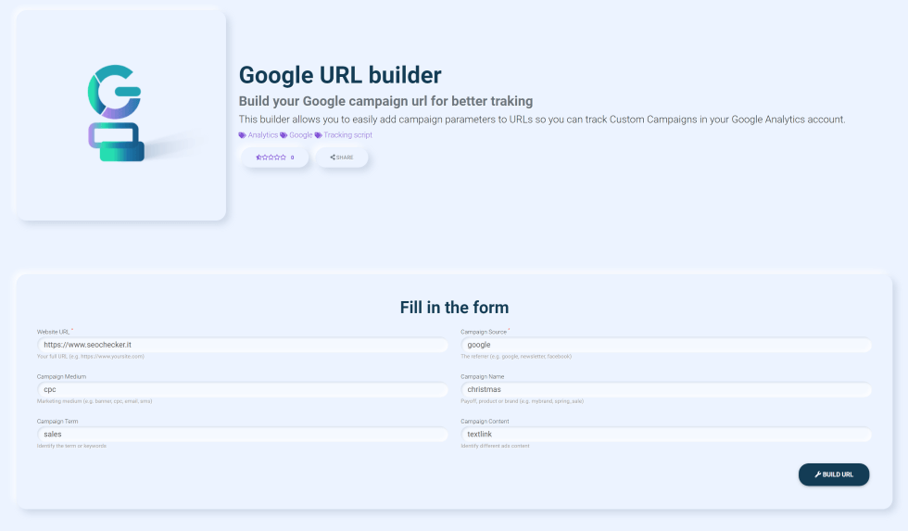Click the hint text 'Identify the term or keywords'
This screenshot has height=531, width=908.
[72, 446]
